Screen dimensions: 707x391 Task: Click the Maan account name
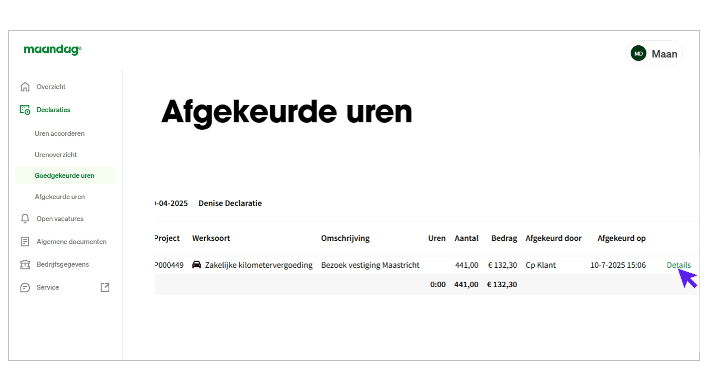coord(665,53)
